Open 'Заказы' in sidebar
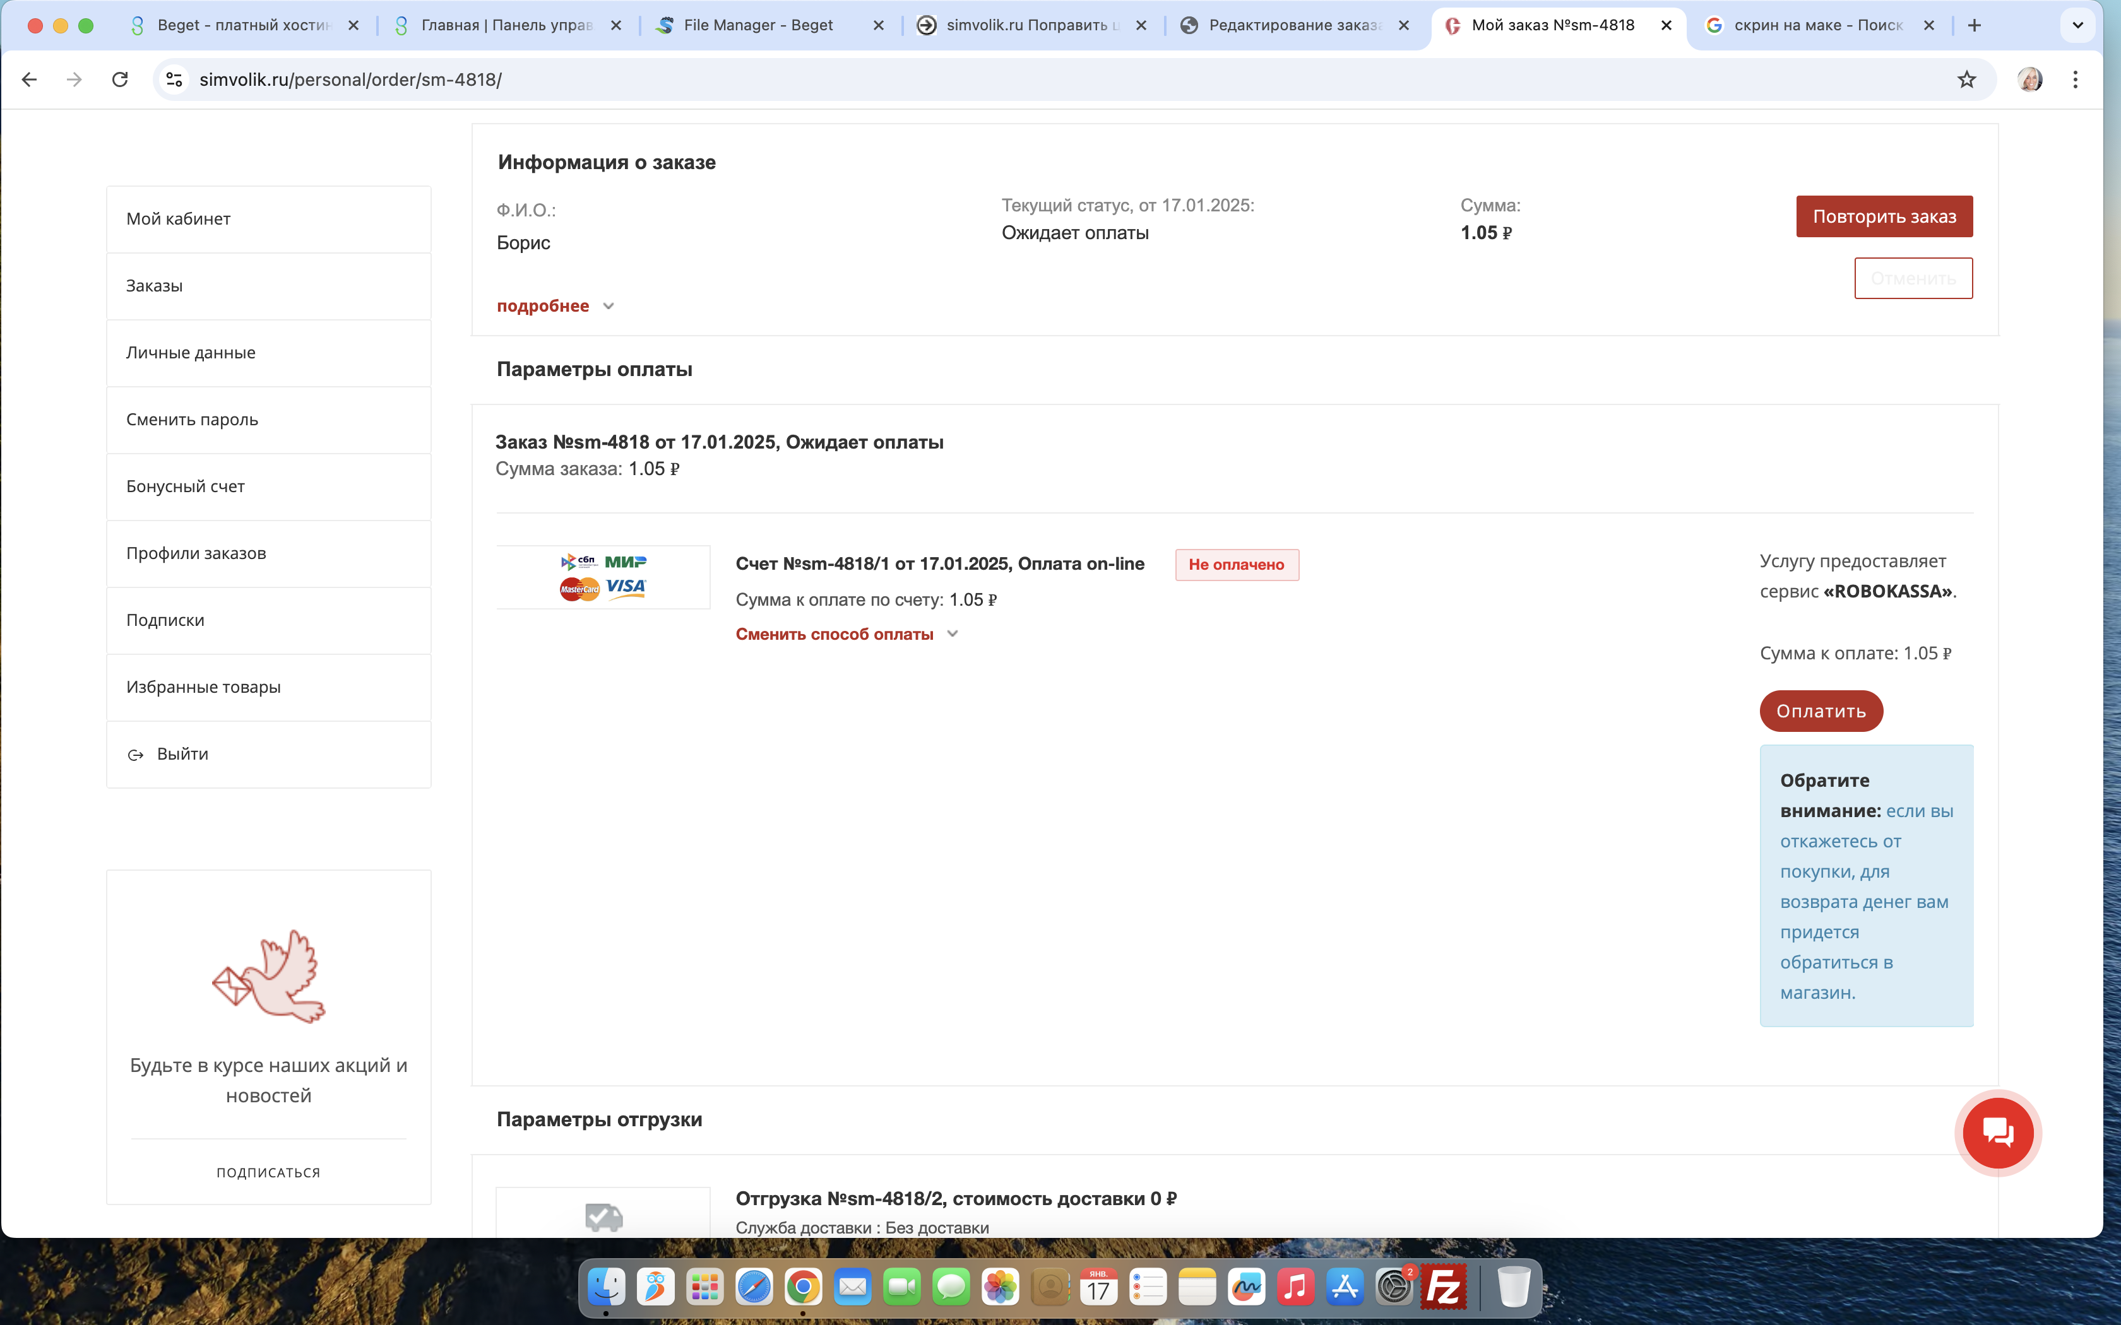The image size is (2121, 1325). coord(269,286)
